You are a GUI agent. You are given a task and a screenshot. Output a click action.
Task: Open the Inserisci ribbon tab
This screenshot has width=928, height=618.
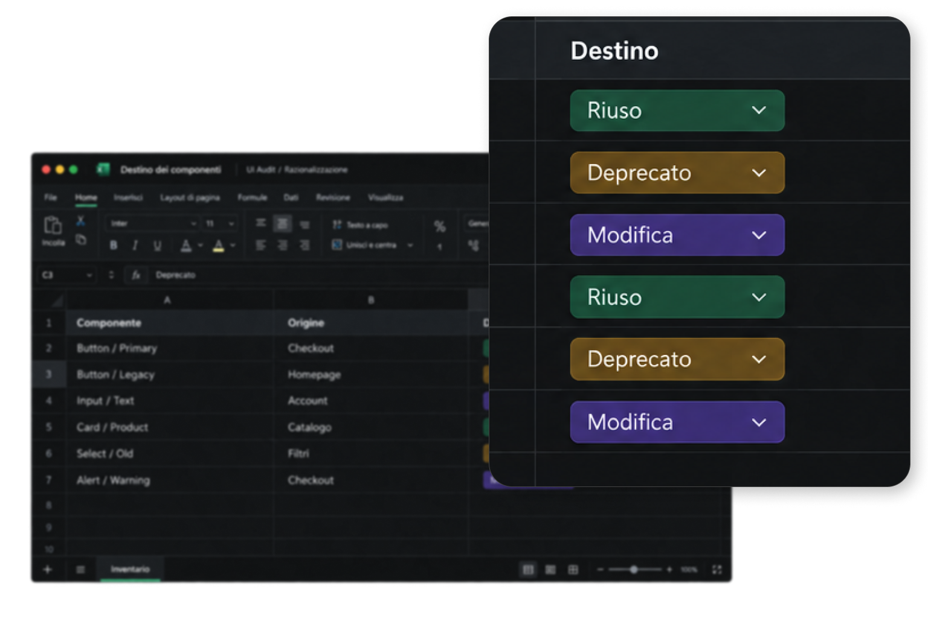pos(128,197)
